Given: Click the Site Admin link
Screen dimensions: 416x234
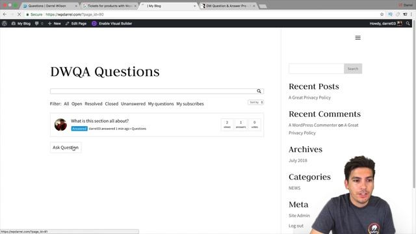Looking at the screenshot, I should pos(299,215).
